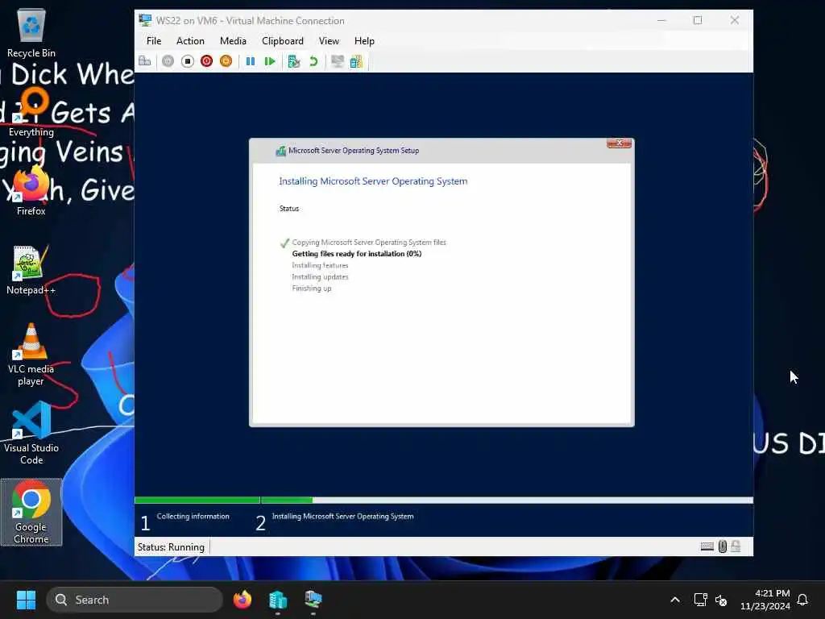
Task: Select the Google Chrome desktop shortcut
Action: [31, 512]
